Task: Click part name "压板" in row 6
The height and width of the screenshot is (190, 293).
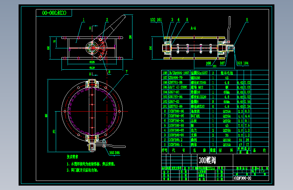Action: [x=194, y=121]
